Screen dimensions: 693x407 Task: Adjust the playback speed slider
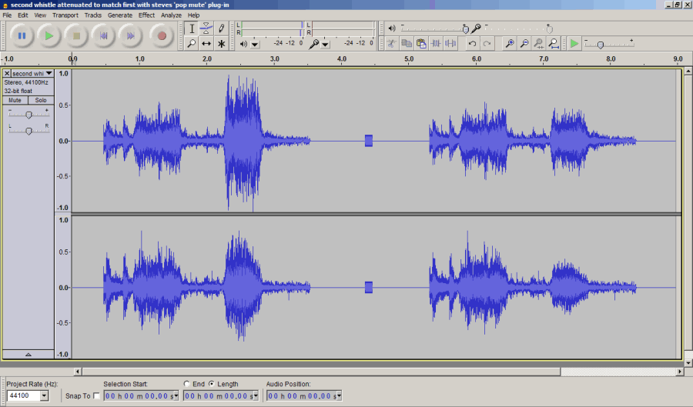click(x=600, y=45)
